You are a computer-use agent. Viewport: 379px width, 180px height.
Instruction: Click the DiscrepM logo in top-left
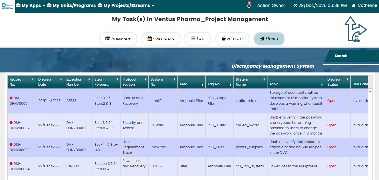tap(8, 6)
